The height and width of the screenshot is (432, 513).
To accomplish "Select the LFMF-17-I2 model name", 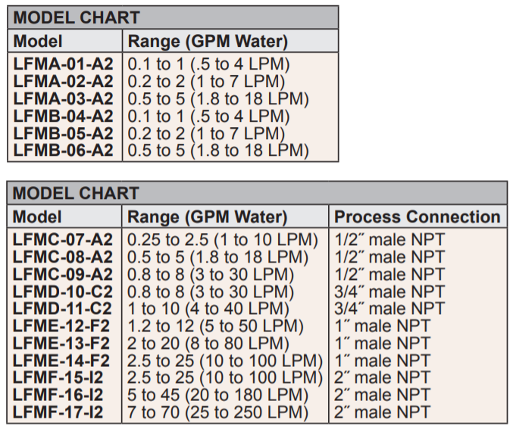I will [x=58, y=412].
